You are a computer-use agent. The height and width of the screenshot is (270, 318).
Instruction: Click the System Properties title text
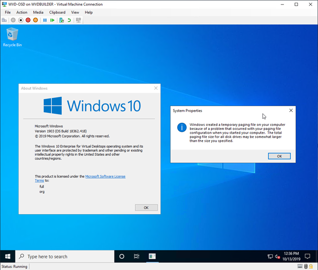(x=187, y=110)
